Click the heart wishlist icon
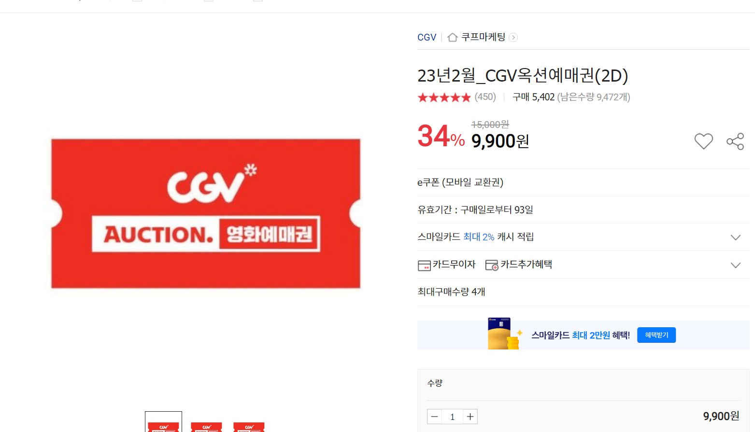This screenshot has height=432, width=755. click(x=703, y=141)
